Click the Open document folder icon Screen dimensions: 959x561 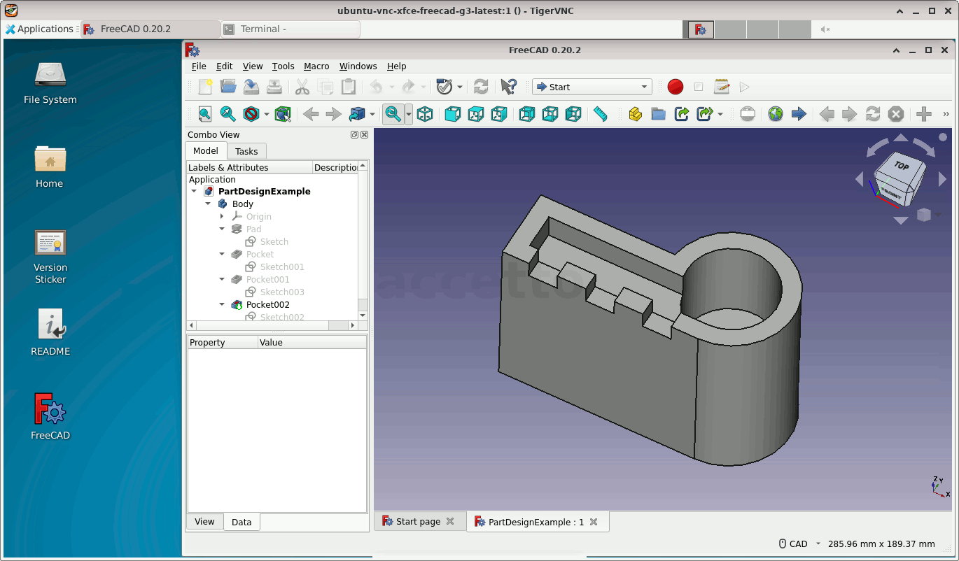(228, 87)
